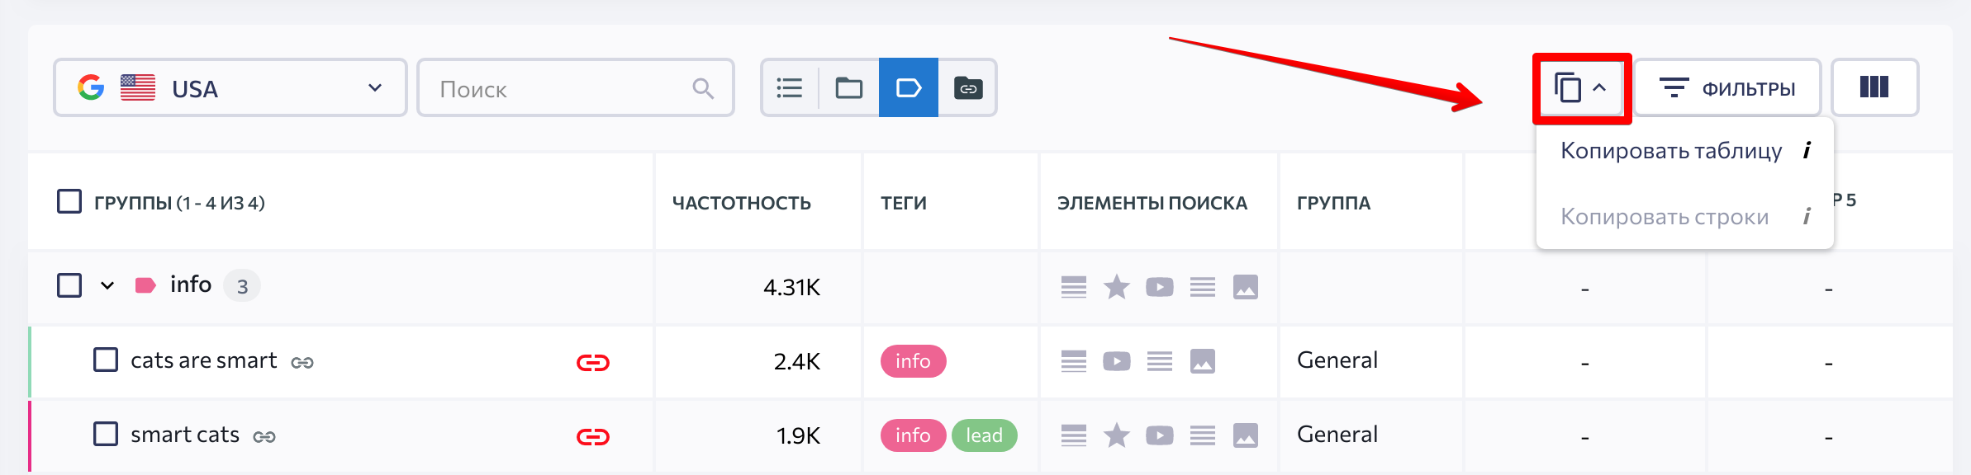The image size is (1971, 475).
Task: Open the USA search engine dropdown
Action: pos(230,87)
